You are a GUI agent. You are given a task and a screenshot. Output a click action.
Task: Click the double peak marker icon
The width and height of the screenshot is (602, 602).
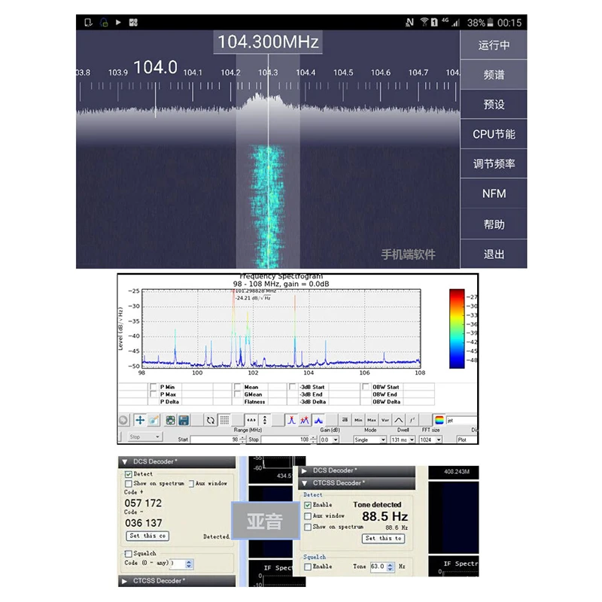305,420
